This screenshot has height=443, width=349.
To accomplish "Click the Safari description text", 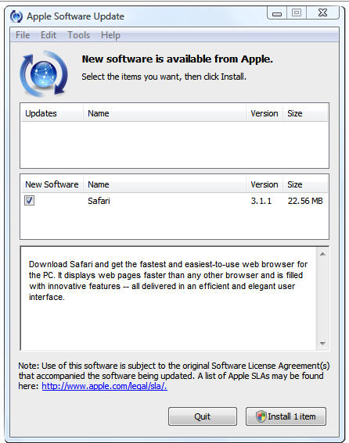I will [168, 280].
